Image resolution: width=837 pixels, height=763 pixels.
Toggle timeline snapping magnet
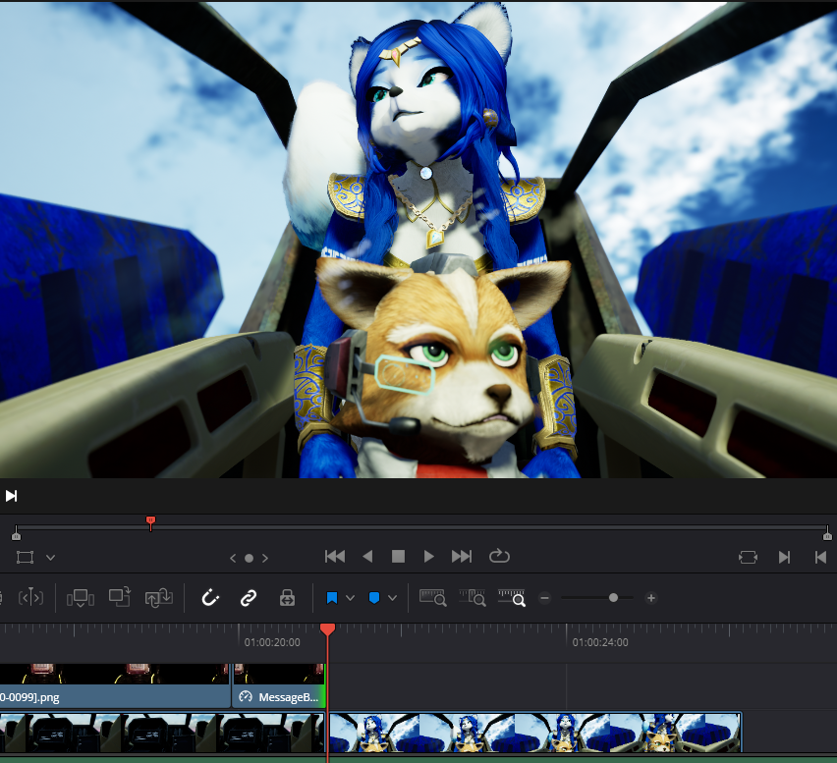click(x=210, y=598)
